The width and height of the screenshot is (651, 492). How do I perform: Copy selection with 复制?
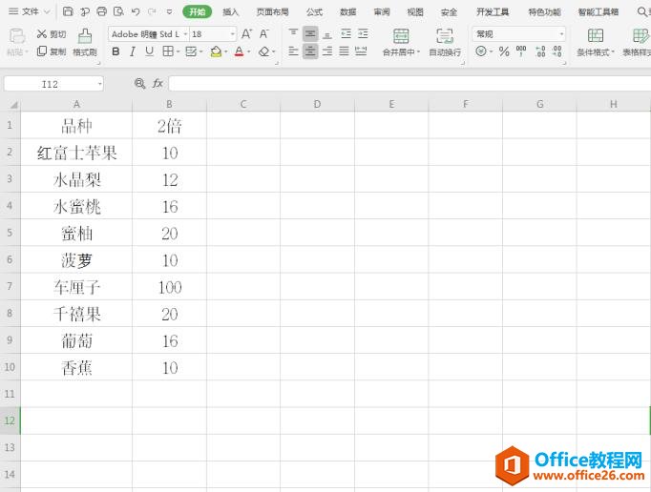[x=52, y=51]
